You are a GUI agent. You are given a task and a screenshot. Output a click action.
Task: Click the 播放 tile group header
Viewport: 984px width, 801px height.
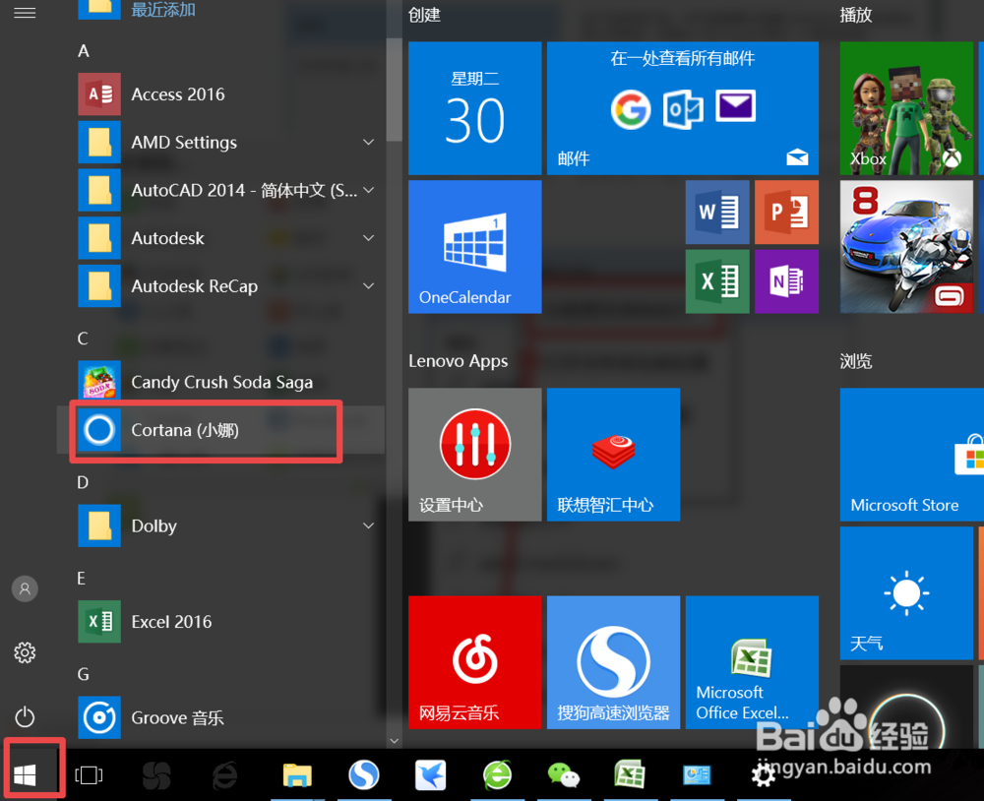point(856,15)
